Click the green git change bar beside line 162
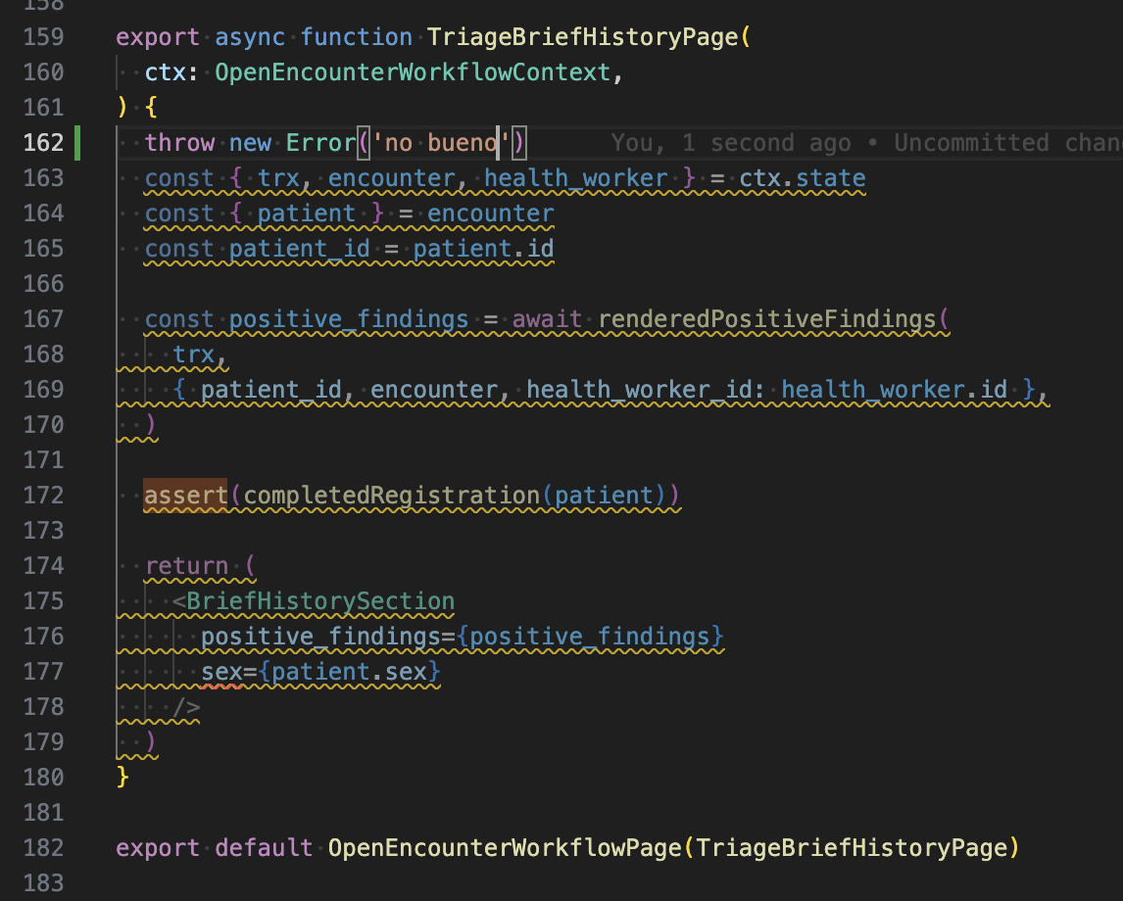The width and height of the screenshot is (1123, 901). [x=77, y=143]
